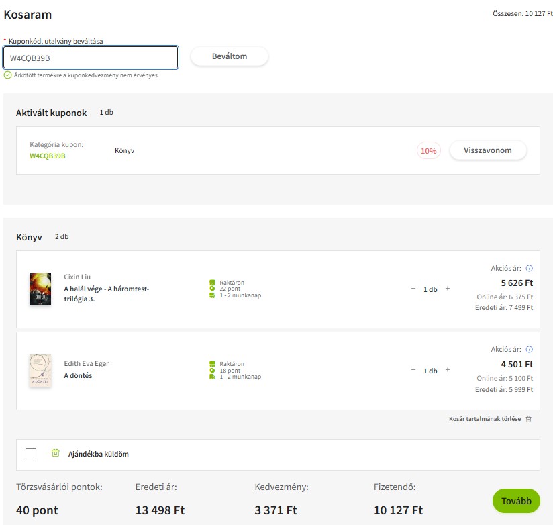Click the Visszavonom coupon button

488,150
